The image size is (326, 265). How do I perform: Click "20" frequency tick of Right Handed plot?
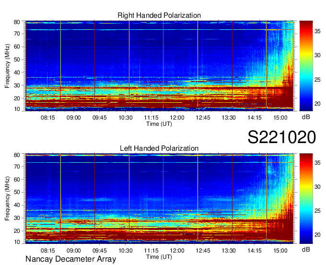tap(17, 98)
